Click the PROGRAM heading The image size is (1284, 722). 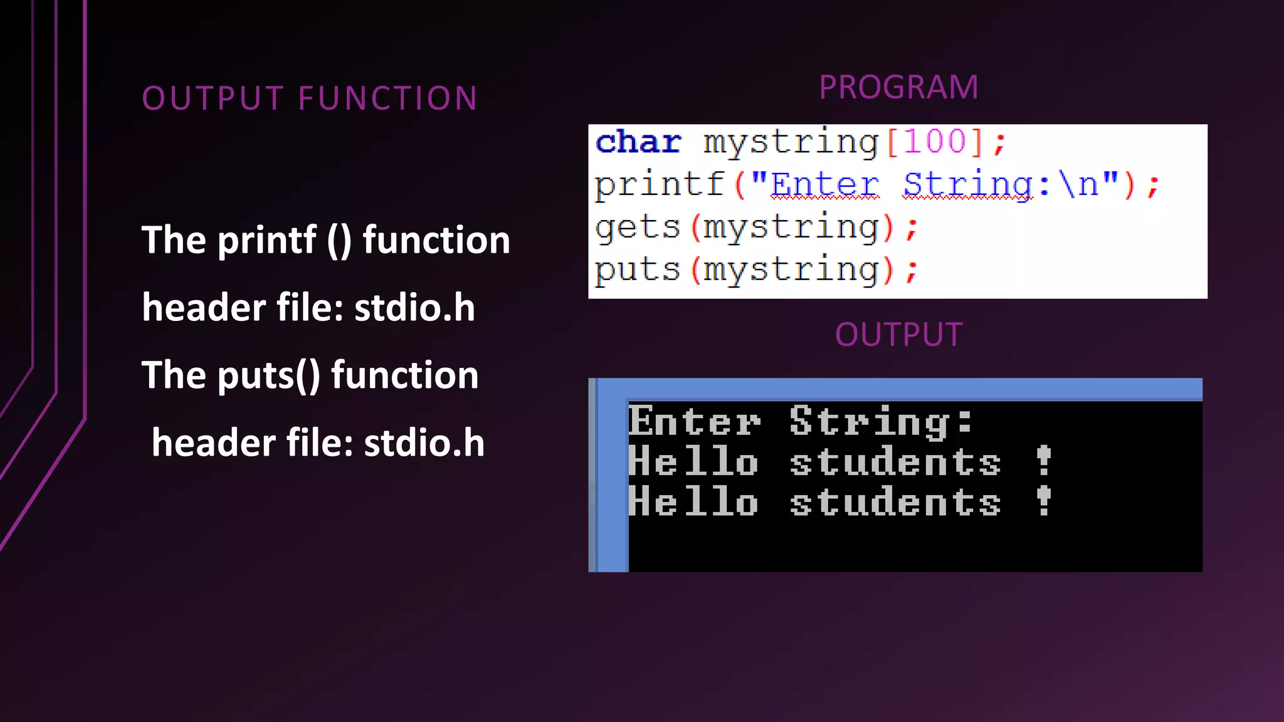898,87
